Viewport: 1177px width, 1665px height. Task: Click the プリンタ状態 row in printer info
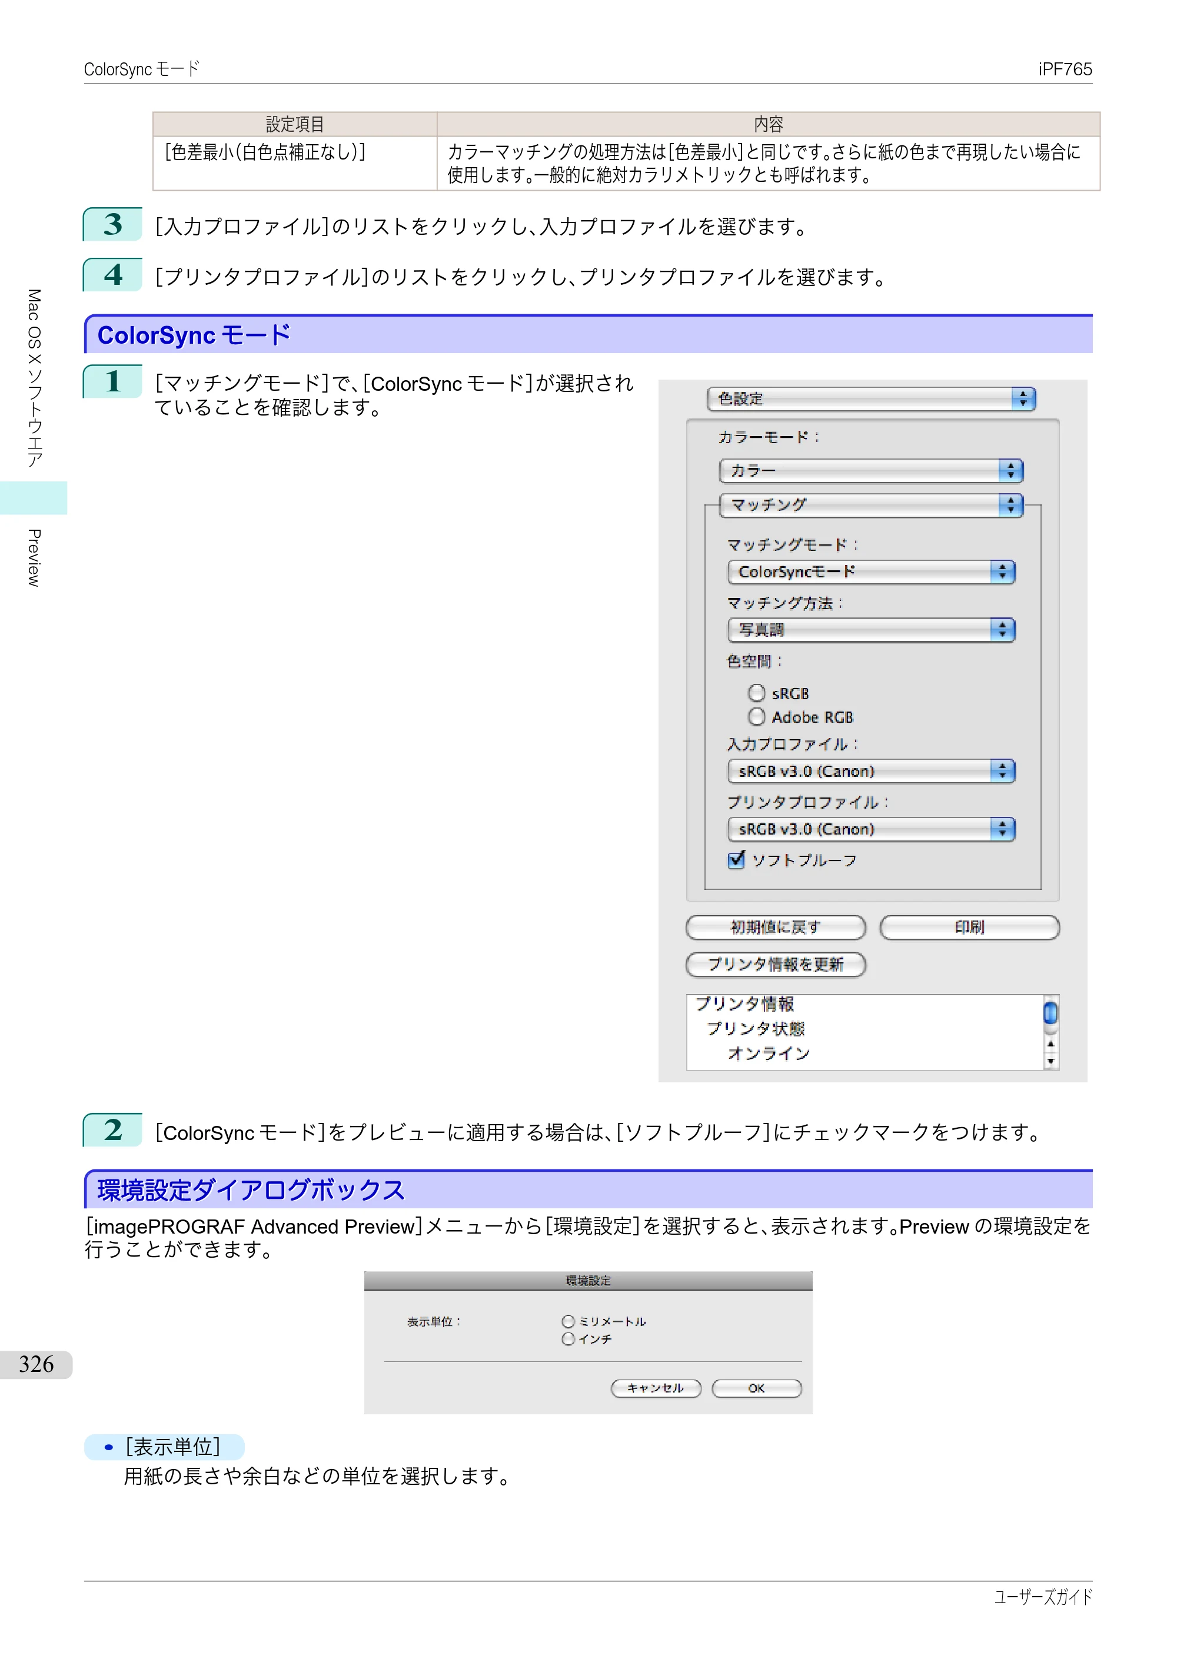click(755, 1028)
